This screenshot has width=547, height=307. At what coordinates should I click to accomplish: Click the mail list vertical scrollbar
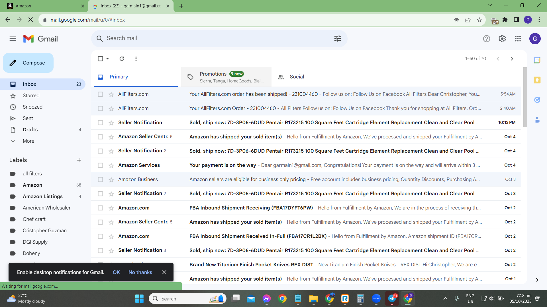tap(525, 97)
